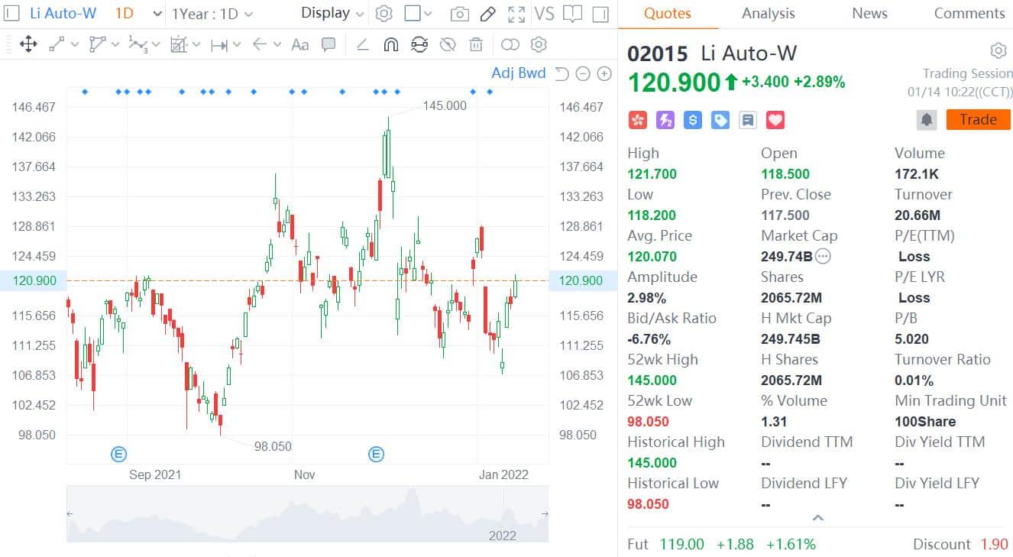Click the trash icon to delete drawings
This screenshot has width=1013, height=557.
(x=476, y=44)
